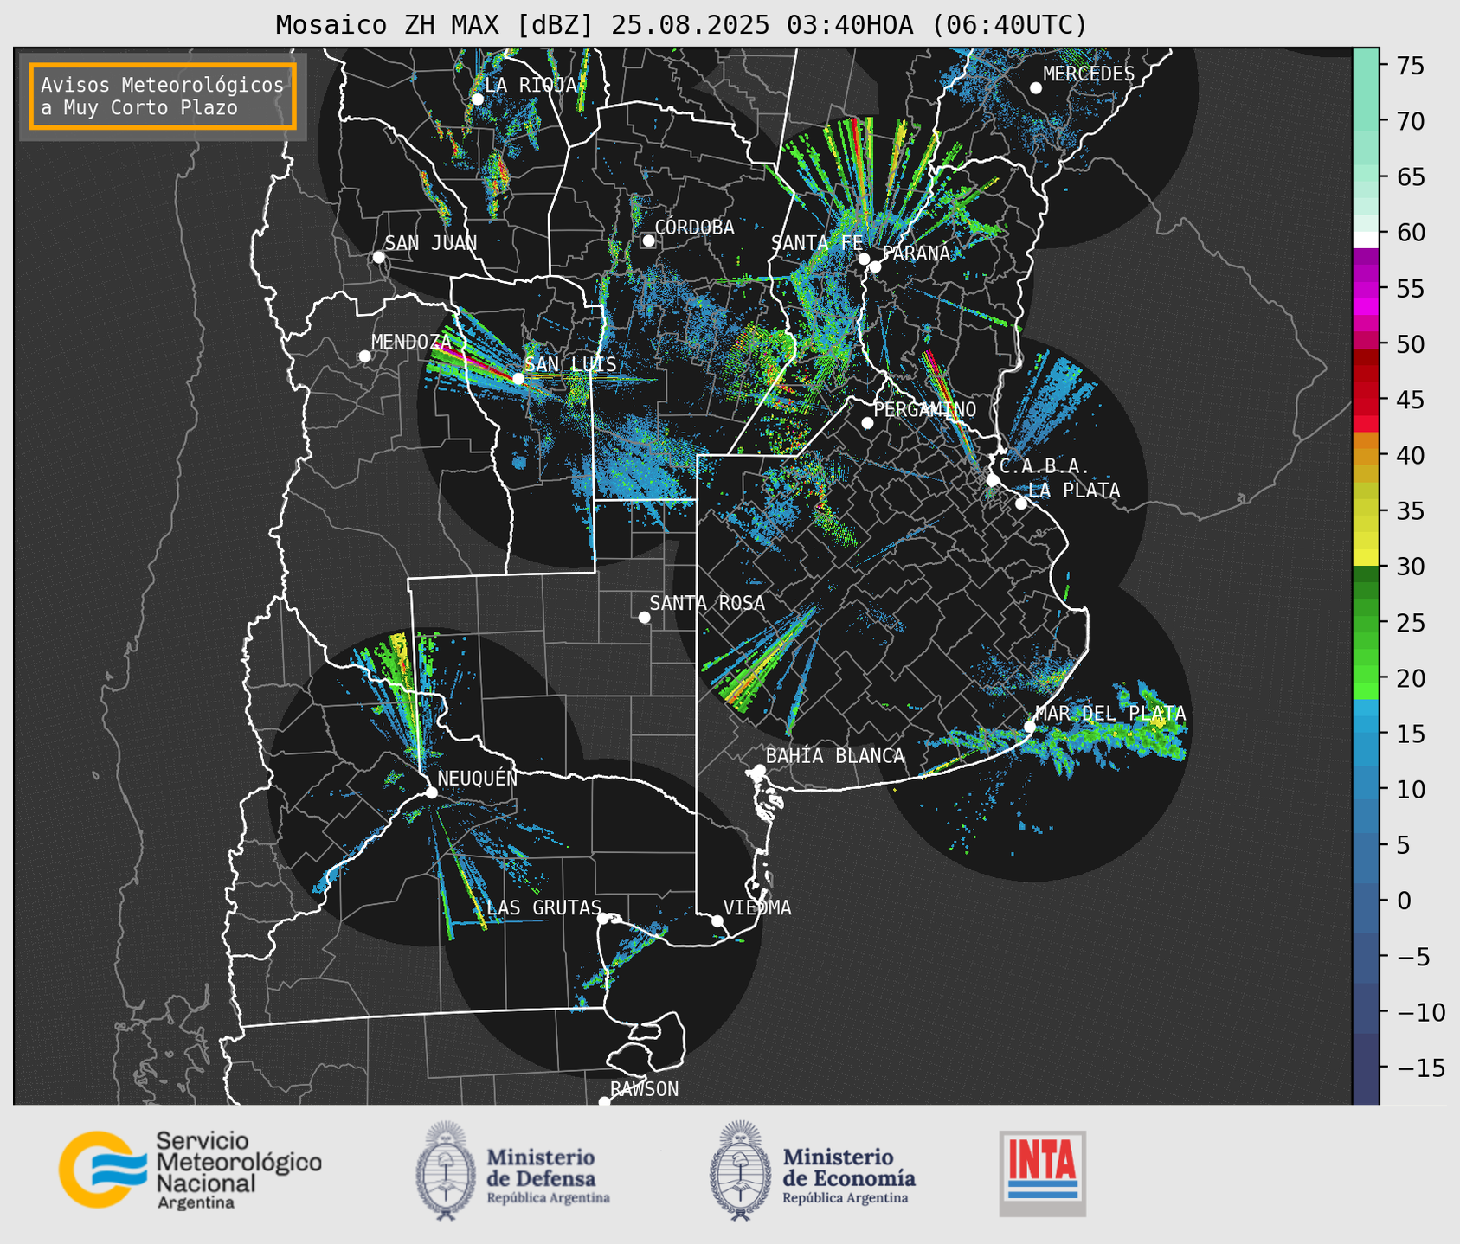Click the La Rioja city marker dot
The width and height of the screenshot is (1460, 1244).
pos(478,99)
